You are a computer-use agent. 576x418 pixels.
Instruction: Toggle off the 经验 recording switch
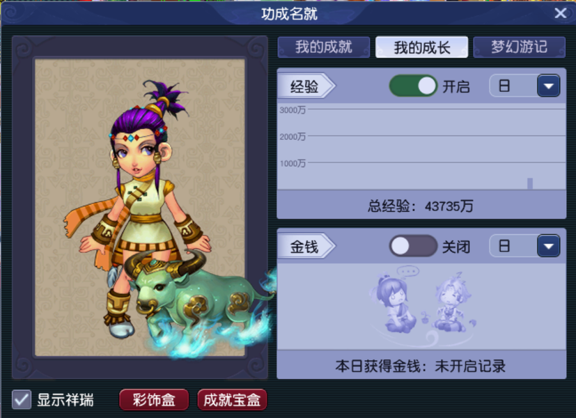coord(413,86)
